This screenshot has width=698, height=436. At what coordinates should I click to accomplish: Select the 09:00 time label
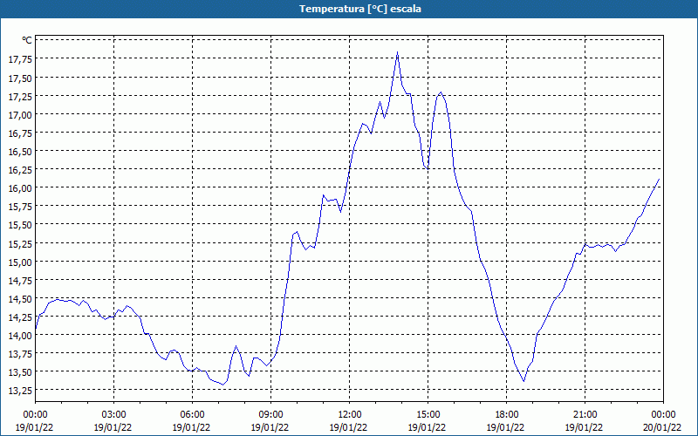[270, 415]
